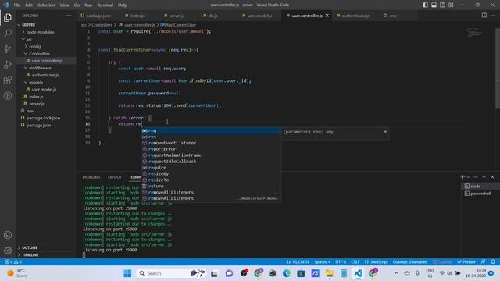The image size is (500, 281).
Task: Open Visual Studio Code taskbar icon
Action: point(358,273)
